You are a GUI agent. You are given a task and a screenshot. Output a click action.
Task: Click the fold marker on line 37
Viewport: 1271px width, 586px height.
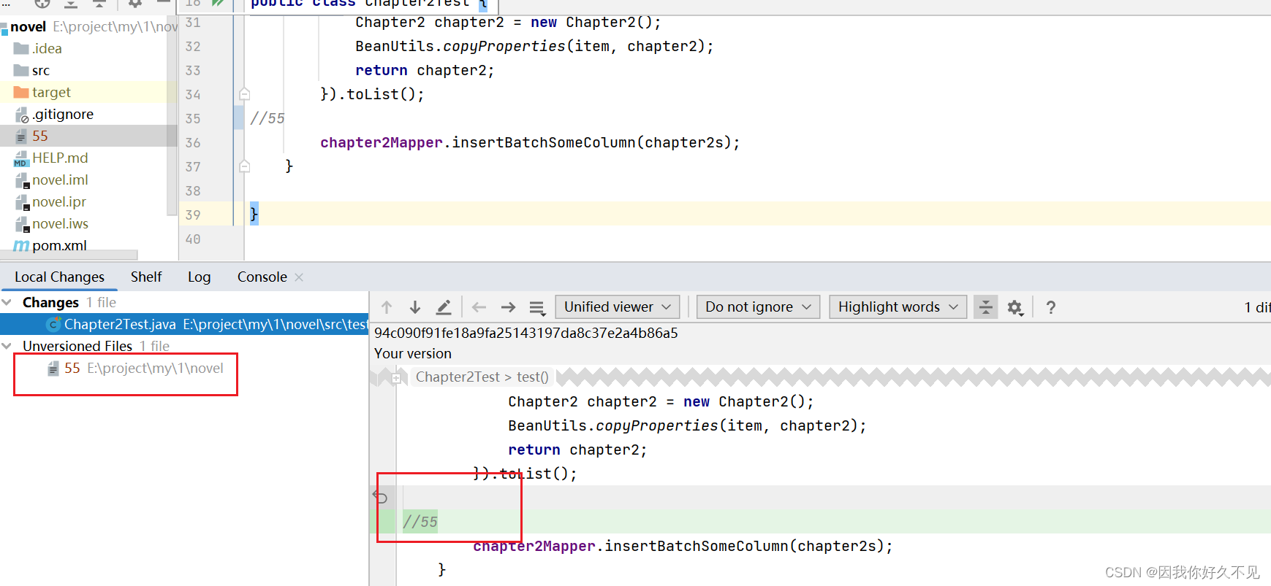tap(245, 166)
